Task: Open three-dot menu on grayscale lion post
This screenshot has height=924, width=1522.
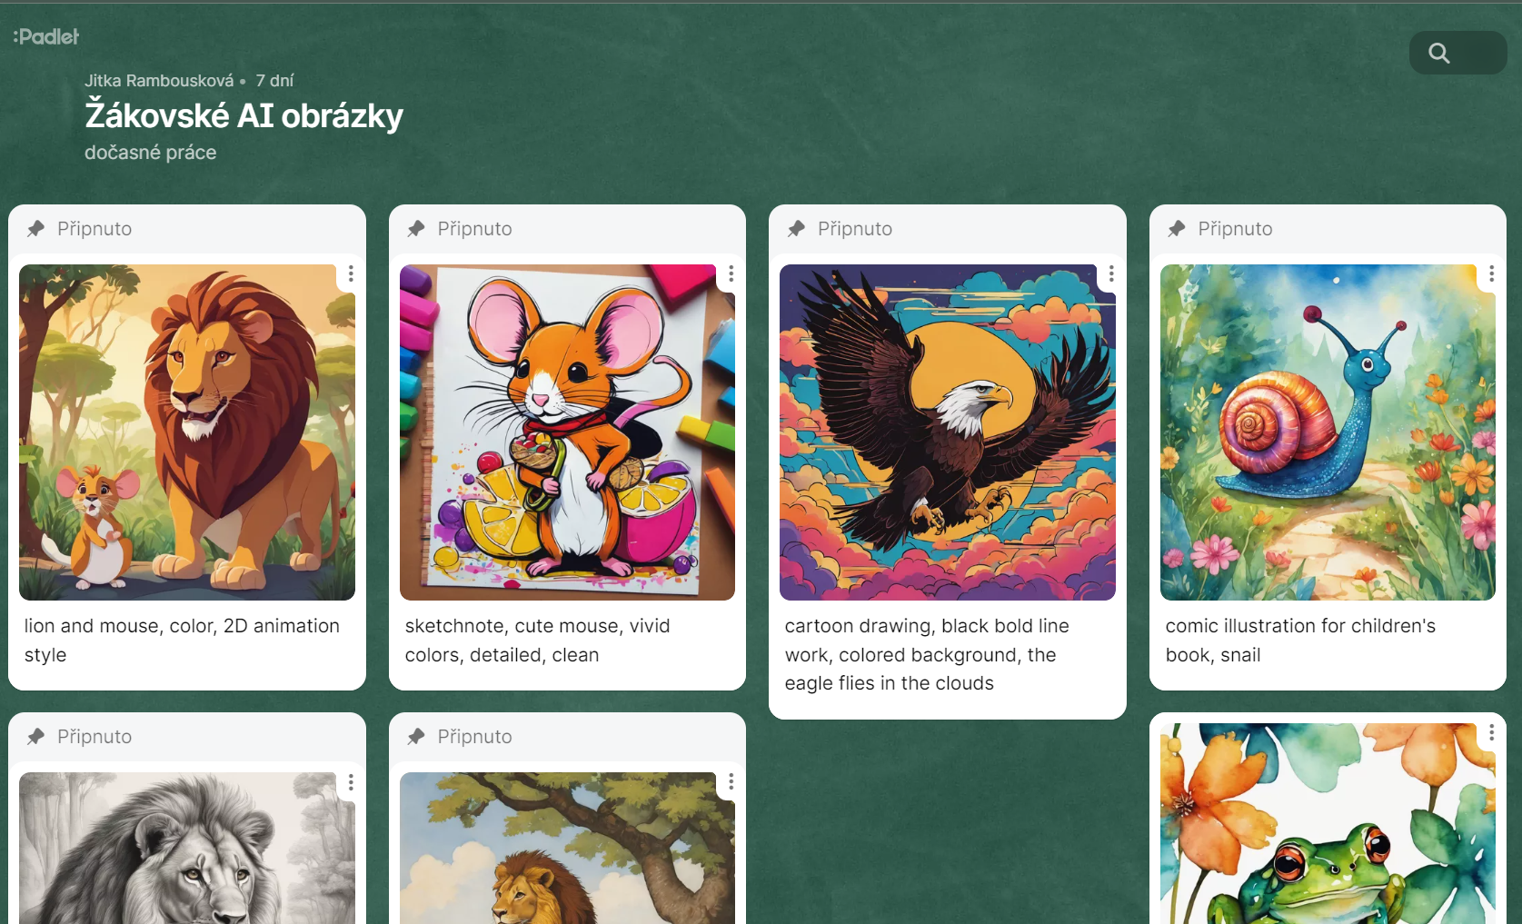Action: (x=351, y=782)
